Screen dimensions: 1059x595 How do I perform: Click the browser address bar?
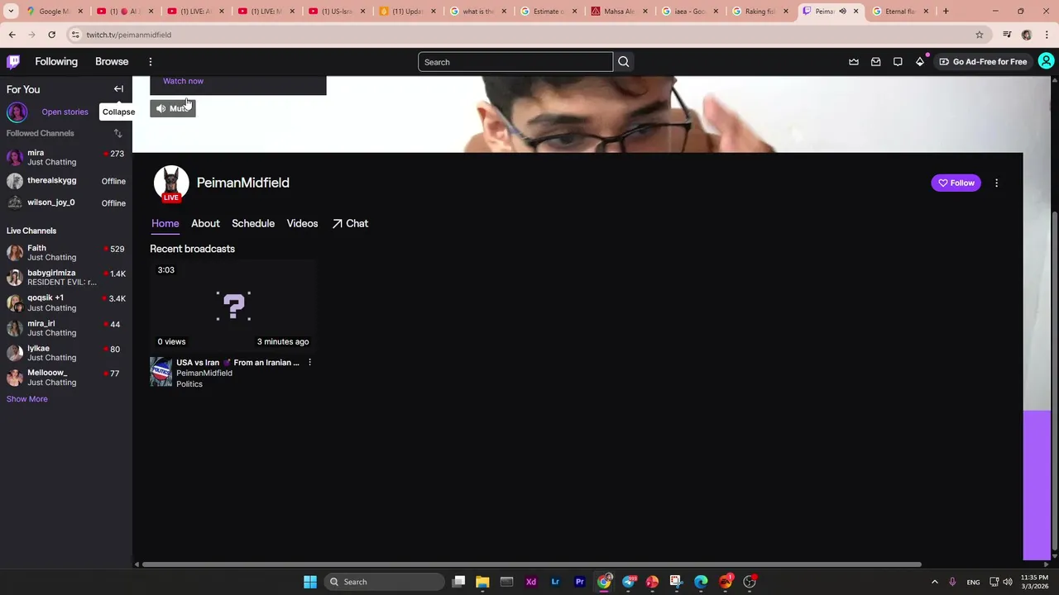[521, 35]
